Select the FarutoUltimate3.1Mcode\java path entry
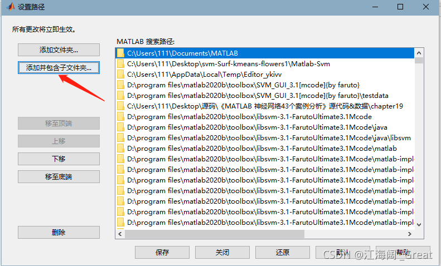 tap(264, 127)
